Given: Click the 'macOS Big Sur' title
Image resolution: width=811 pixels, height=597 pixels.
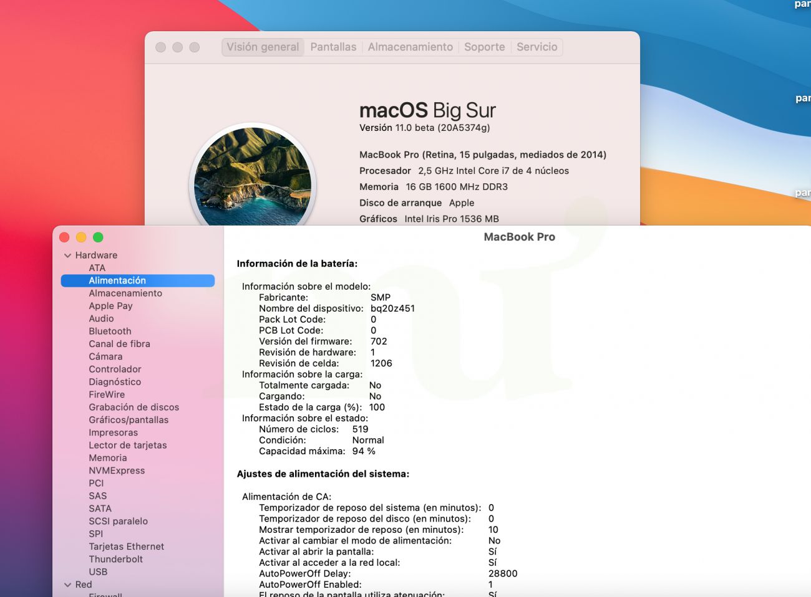Looking at the screenshot, I should (x=427, y=110).
